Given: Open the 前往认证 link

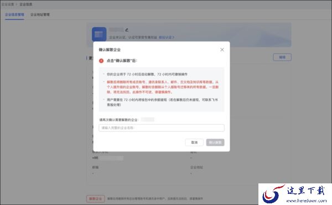Looking at the screenshot, I should tap(167, 37).
